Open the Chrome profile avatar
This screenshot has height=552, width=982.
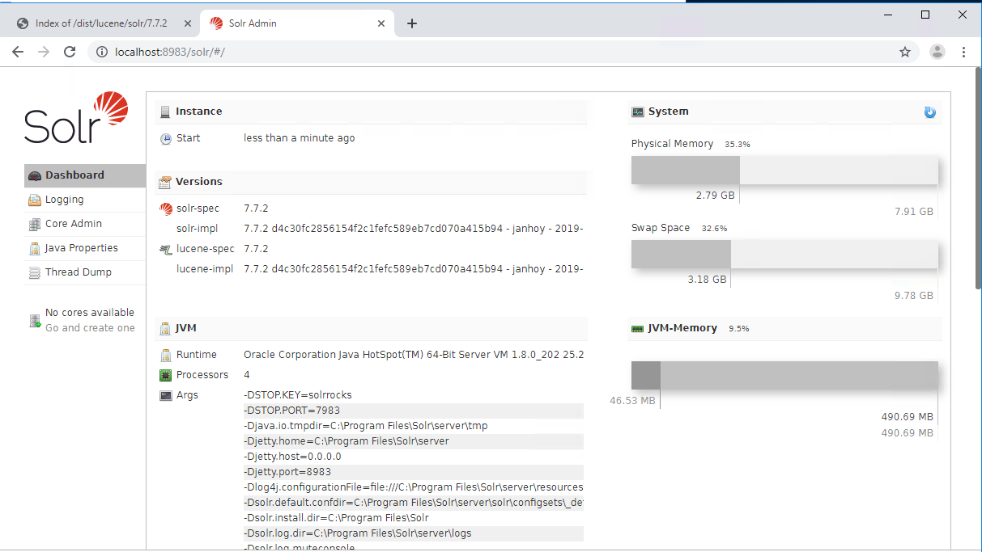tap(937, 52)
